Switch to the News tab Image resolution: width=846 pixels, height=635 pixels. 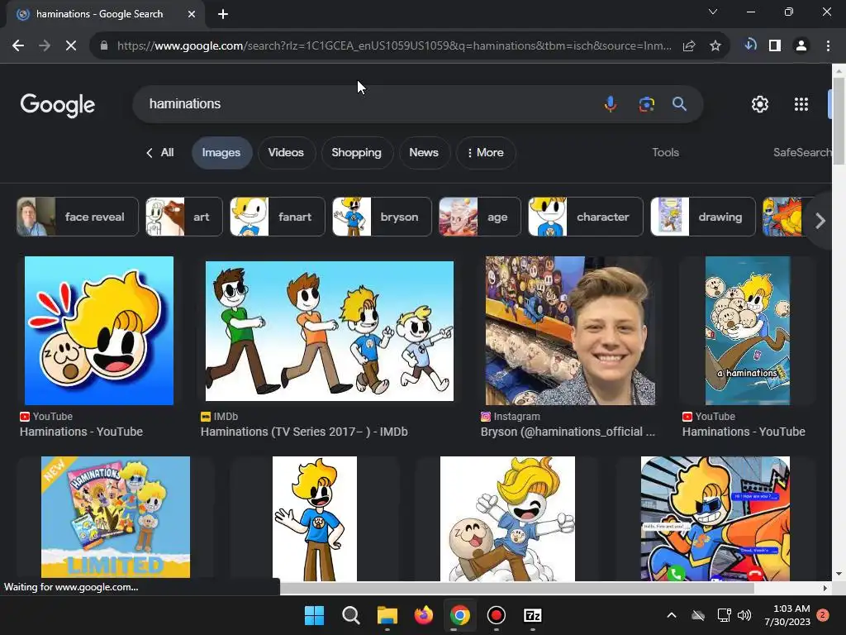[x=424, y=153]
